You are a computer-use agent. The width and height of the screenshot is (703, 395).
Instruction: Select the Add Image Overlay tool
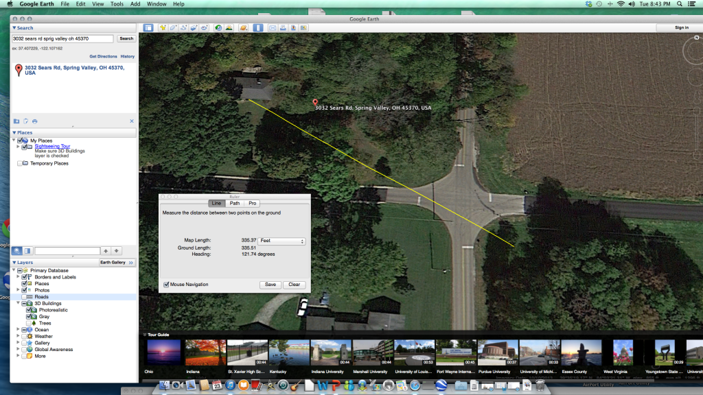pyautogui.click(x=194, y=27)
